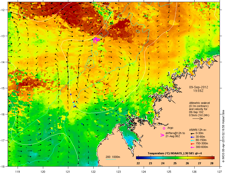
Task: Click the magenta Argo circle legend symbol
Action: pos(164,128)
